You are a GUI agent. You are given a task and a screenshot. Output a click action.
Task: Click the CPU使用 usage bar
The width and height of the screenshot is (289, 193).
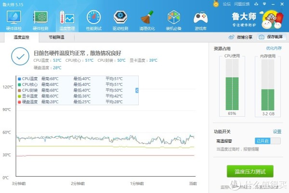coord(232,85)
